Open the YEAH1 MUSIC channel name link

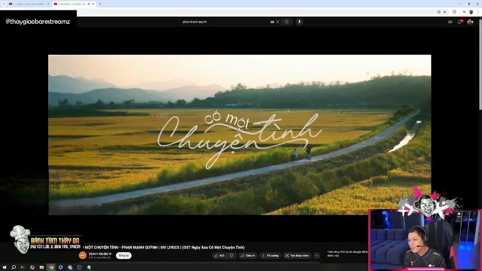pyautogui.click(x=99, y=254)
